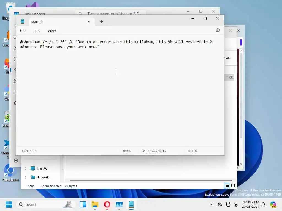Open the clock and date panel
This screenshot has height=211, width=282.
tap(251, 204)
